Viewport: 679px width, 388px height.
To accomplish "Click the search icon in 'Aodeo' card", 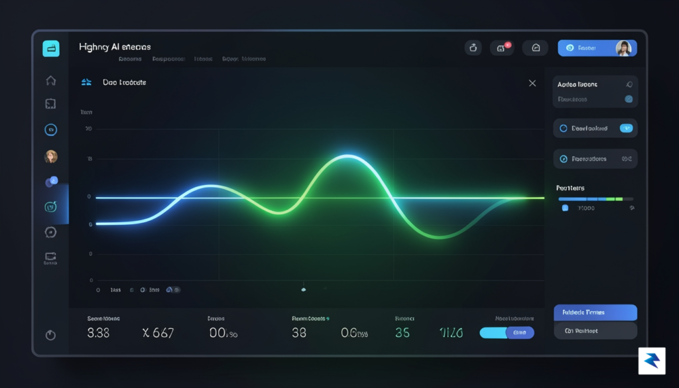I will [x=629, y=84].
